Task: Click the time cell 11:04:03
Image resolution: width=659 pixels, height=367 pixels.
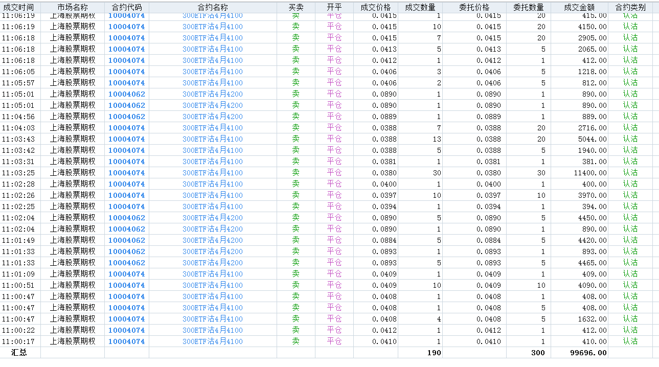Action: (18, 128)
